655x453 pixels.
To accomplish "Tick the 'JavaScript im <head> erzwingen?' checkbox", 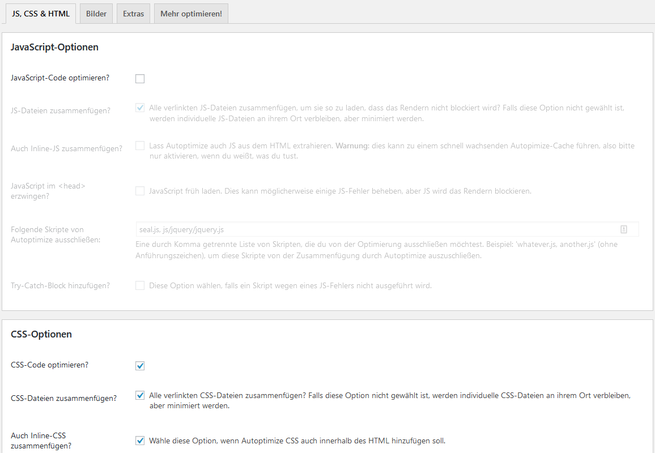I will 140,191.
